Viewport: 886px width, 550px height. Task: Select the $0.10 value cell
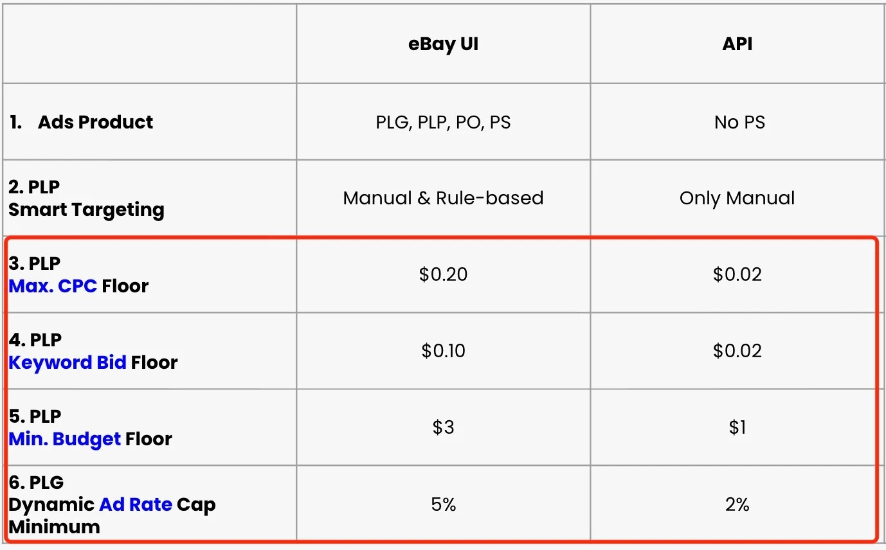click(443, 351)
